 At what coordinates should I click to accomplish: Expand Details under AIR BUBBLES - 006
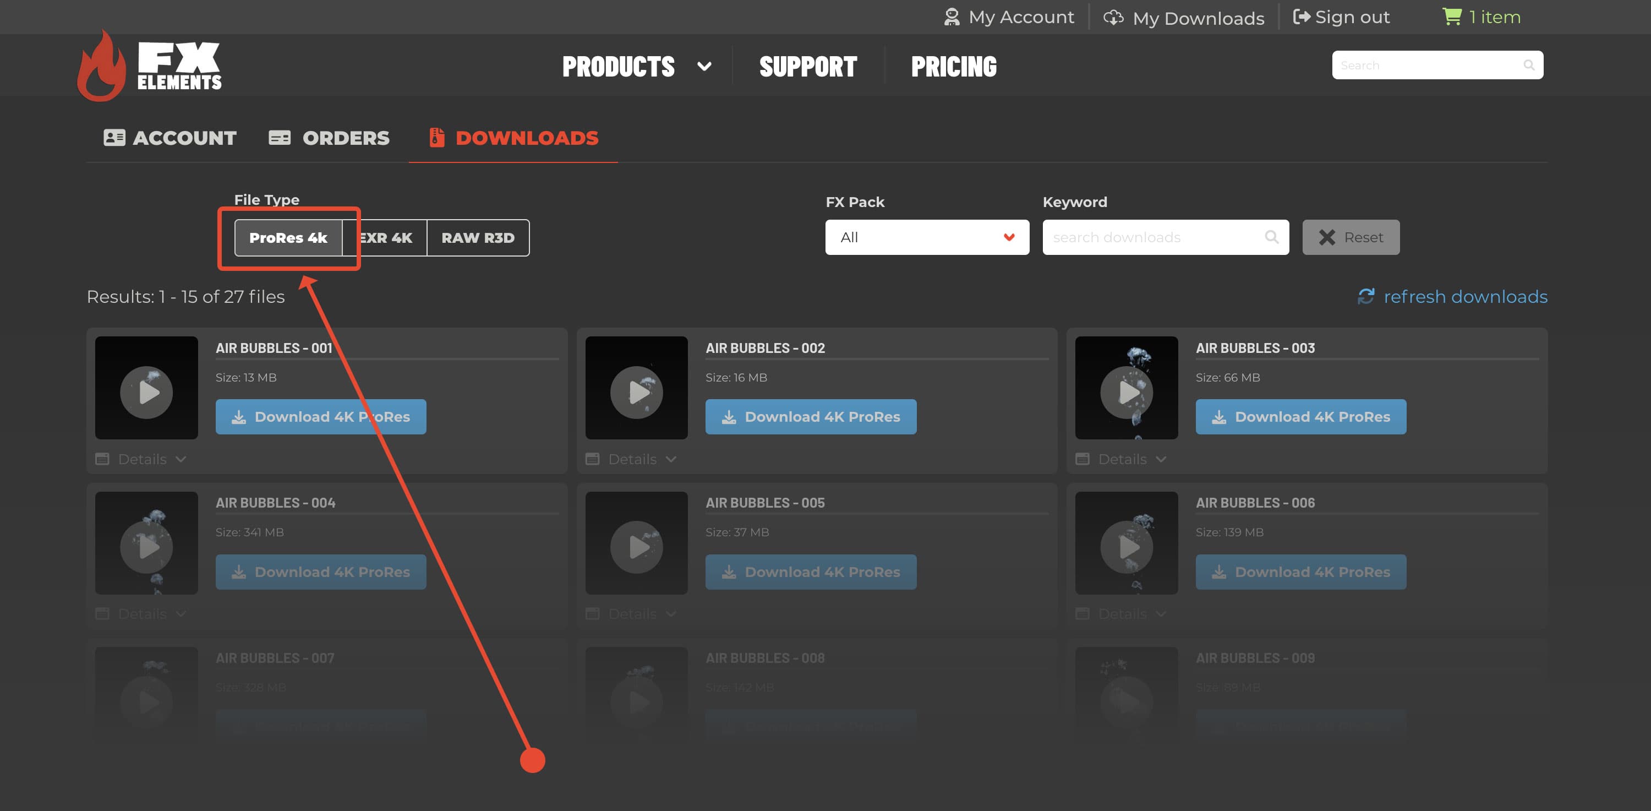1122,613
